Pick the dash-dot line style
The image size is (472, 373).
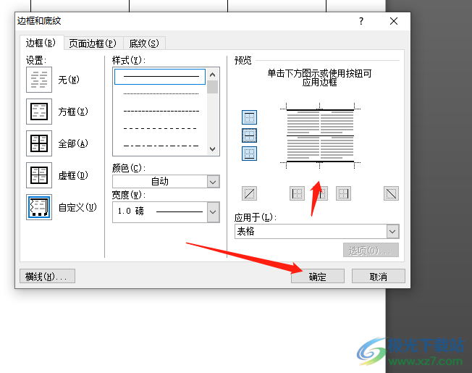click(x=161, y=146)
